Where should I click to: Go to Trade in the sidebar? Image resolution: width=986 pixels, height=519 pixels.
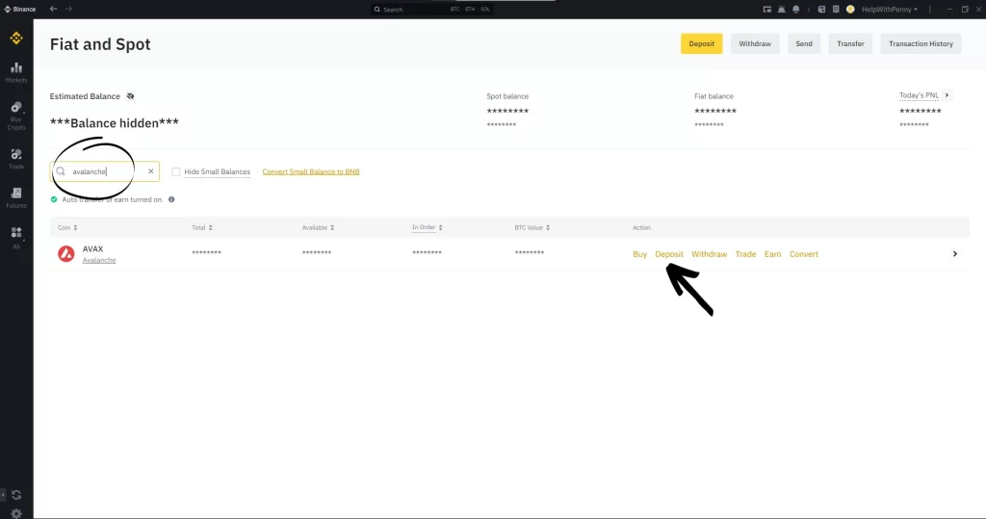pyautogui.click(x=16, y=159)
